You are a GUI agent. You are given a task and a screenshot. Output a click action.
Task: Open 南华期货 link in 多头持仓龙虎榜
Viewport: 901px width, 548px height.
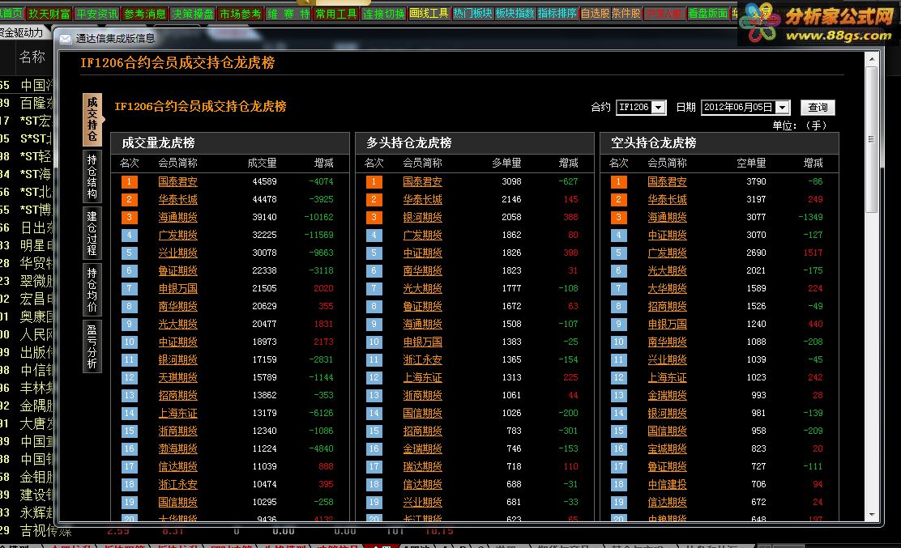[x=422, y=270]
